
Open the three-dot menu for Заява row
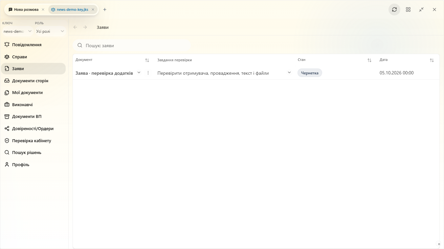click(148, 73)
